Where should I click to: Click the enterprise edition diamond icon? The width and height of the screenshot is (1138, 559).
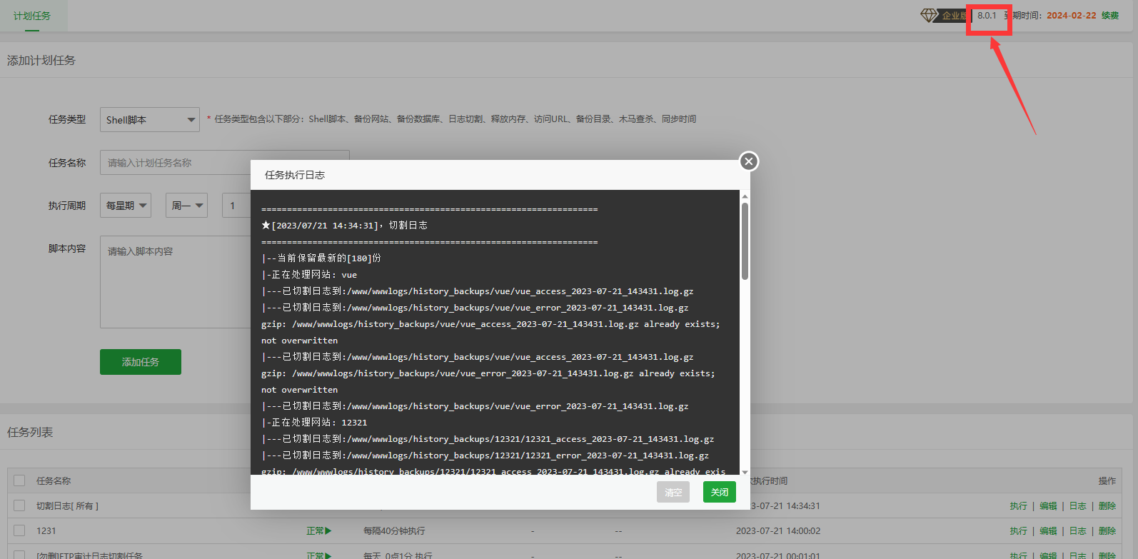(x=929, y=15)
